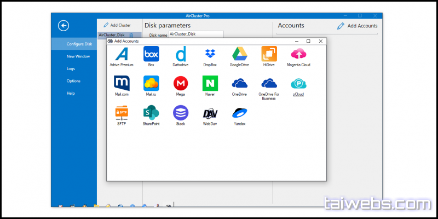438x219 pixels.
Task: Go to Options in sidebar
Action: click(x=73, y=81)
